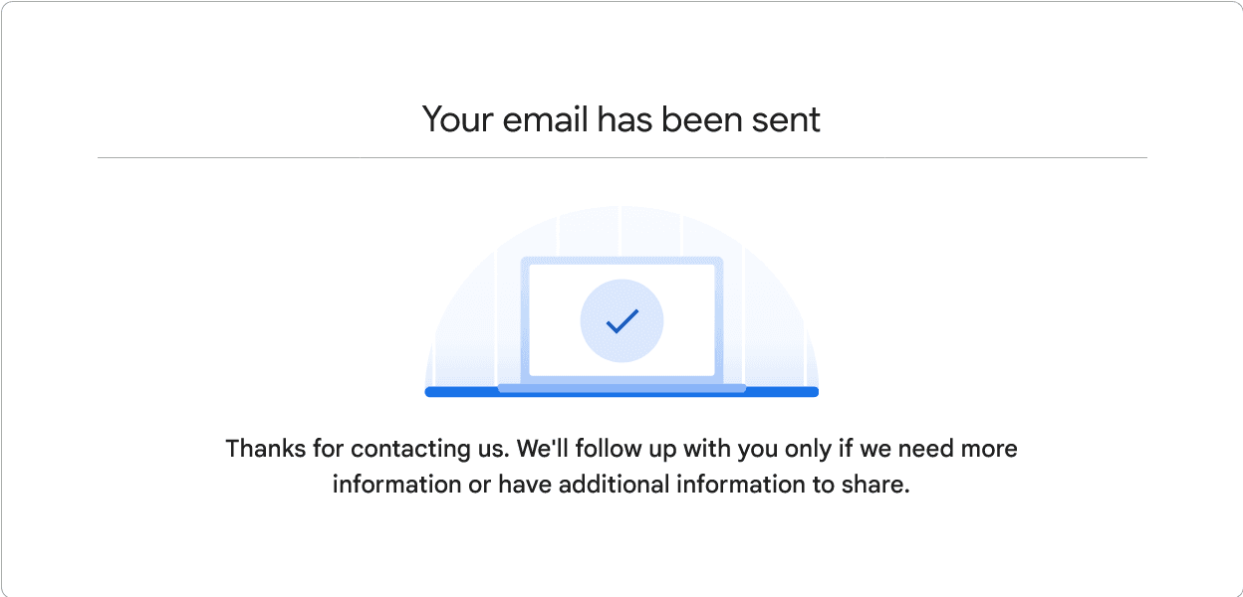Click the horizontal divider under the heading
The image size is (1243, 597).
[621, 157]
